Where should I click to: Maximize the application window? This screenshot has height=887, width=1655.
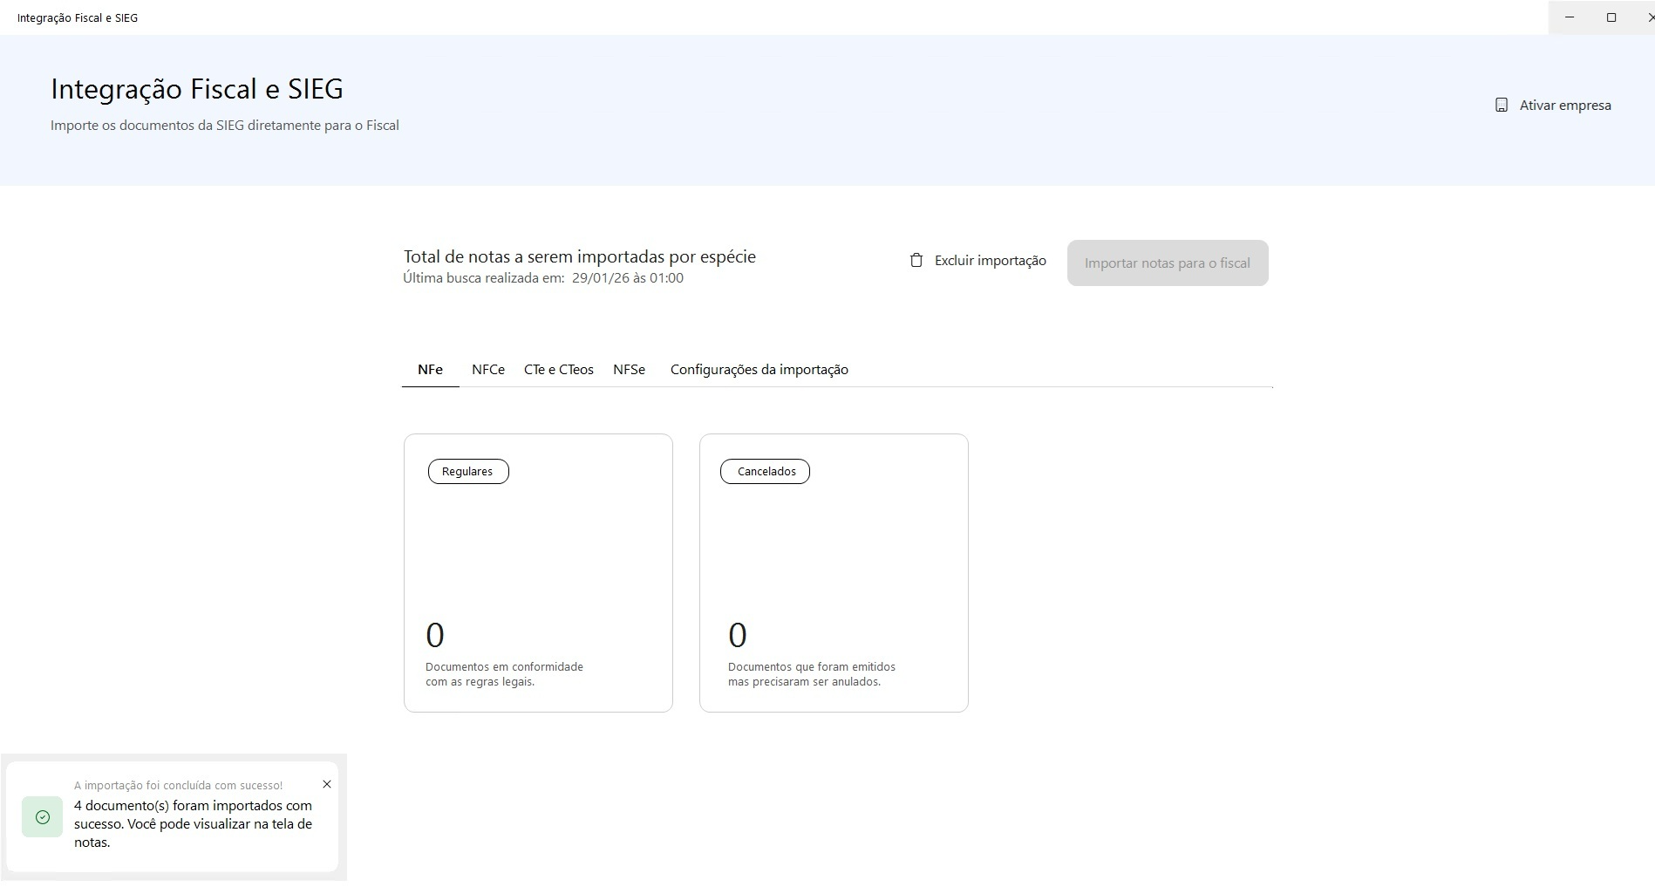[1611, 17]
